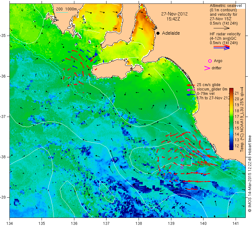
Task: Click the '135' longitude axis label
Action: point(42,224)
